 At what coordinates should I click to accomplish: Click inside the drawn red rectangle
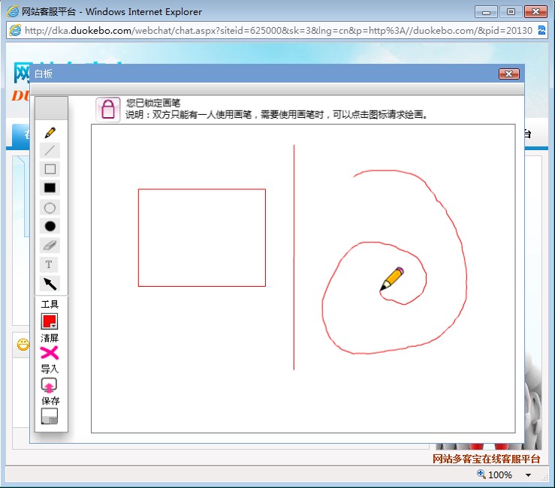[x=201, y=237]
